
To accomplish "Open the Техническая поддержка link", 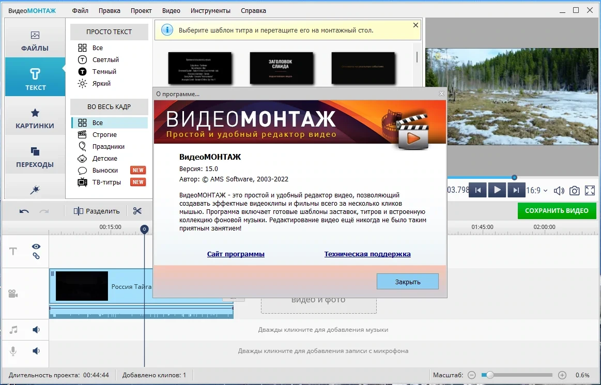I will 367,254.
